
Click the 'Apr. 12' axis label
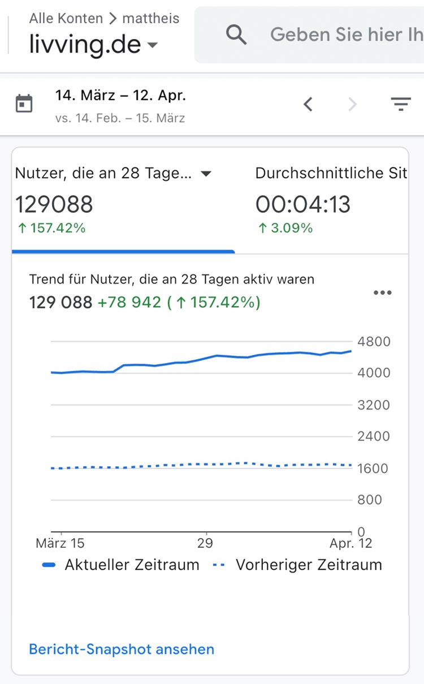click(351, 543)
